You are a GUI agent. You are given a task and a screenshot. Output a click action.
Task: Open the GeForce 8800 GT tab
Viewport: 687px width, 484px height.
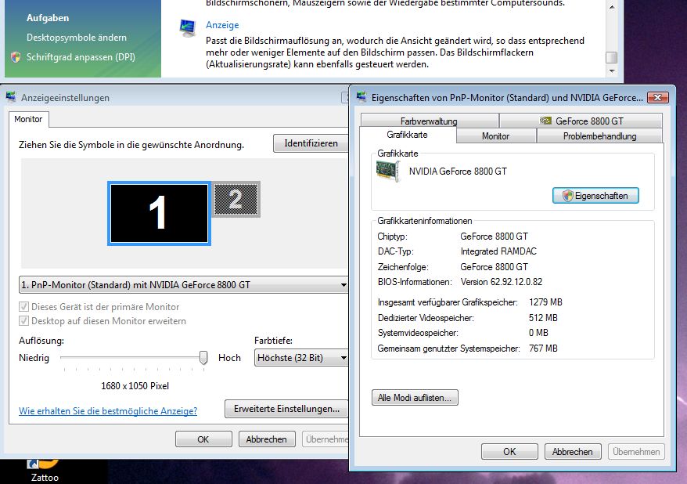pyautogui.click(x=581, y=121)
